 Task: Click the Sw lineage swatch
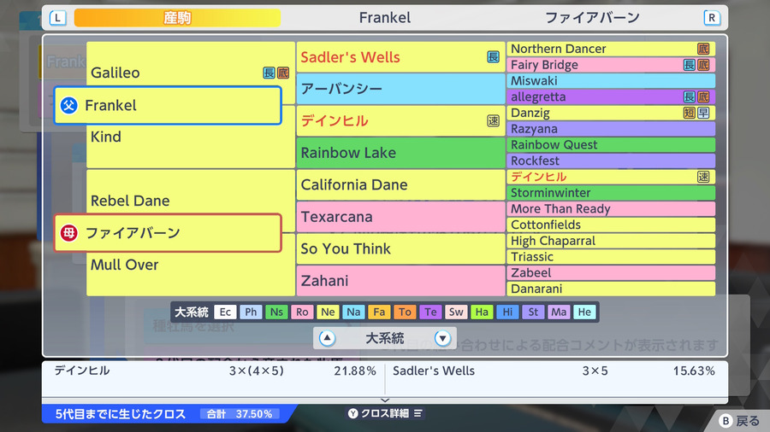coord(456,312)
